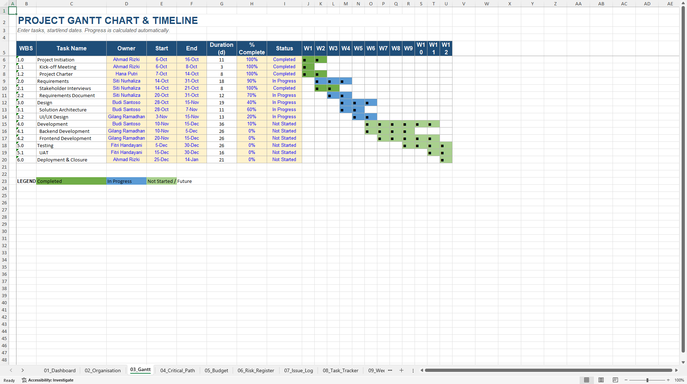Open Accessibility: Investigate status indicator
Viewport: 687px width, 384px height.
click(x=48, y=380)
